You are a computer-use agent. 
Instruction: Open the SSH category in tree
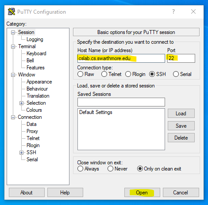point(31,152)
